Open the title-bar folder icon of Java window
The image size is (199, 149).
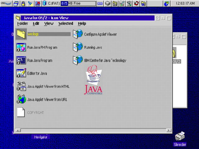pos(18,18)
